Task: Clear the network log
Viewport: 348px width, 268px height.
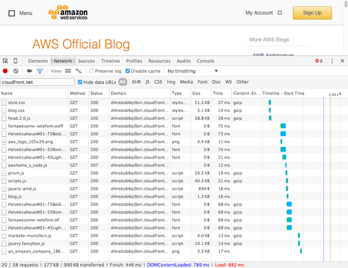Action: [x=16, y=71]
